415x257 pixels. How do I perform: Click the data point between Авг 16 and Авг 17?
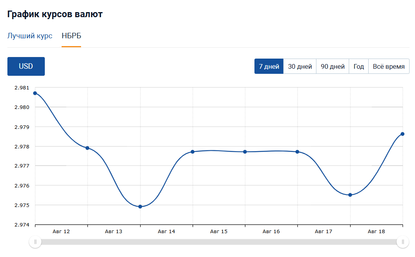point(297,152)
